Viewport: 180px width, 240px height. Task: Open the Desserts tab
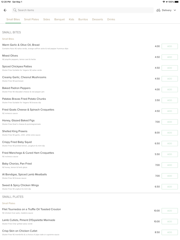[x=97, y=20]
